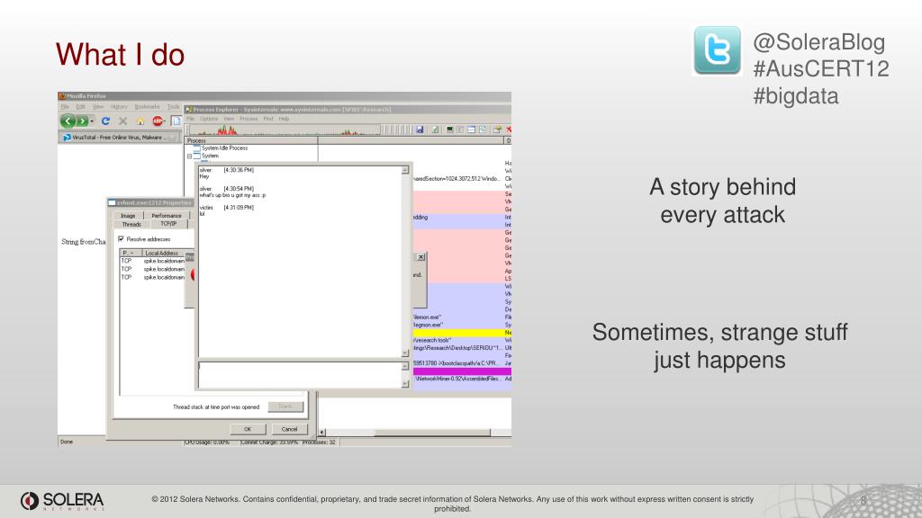The image size is (922, 518).
Task: Click horizontal scrollbar left arrow in Process Explorer
Action: (x=321, y=433)
